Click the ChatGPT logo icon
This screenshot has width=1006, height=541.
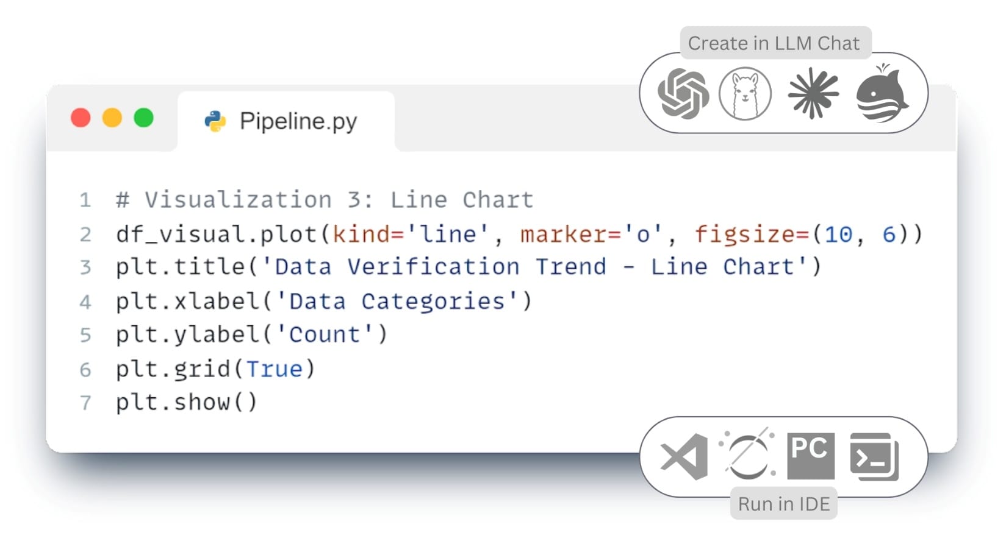pyautogui.click(x=683, y=93)
